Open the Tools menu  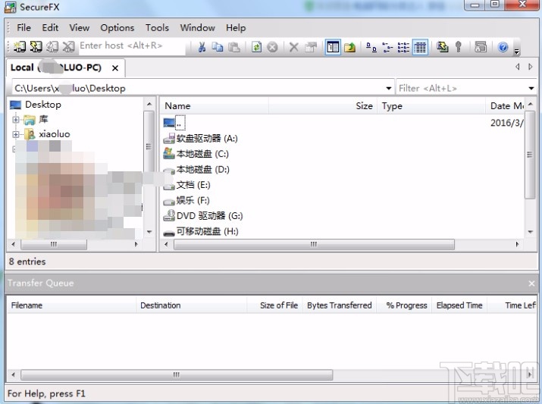click(157, 27)
